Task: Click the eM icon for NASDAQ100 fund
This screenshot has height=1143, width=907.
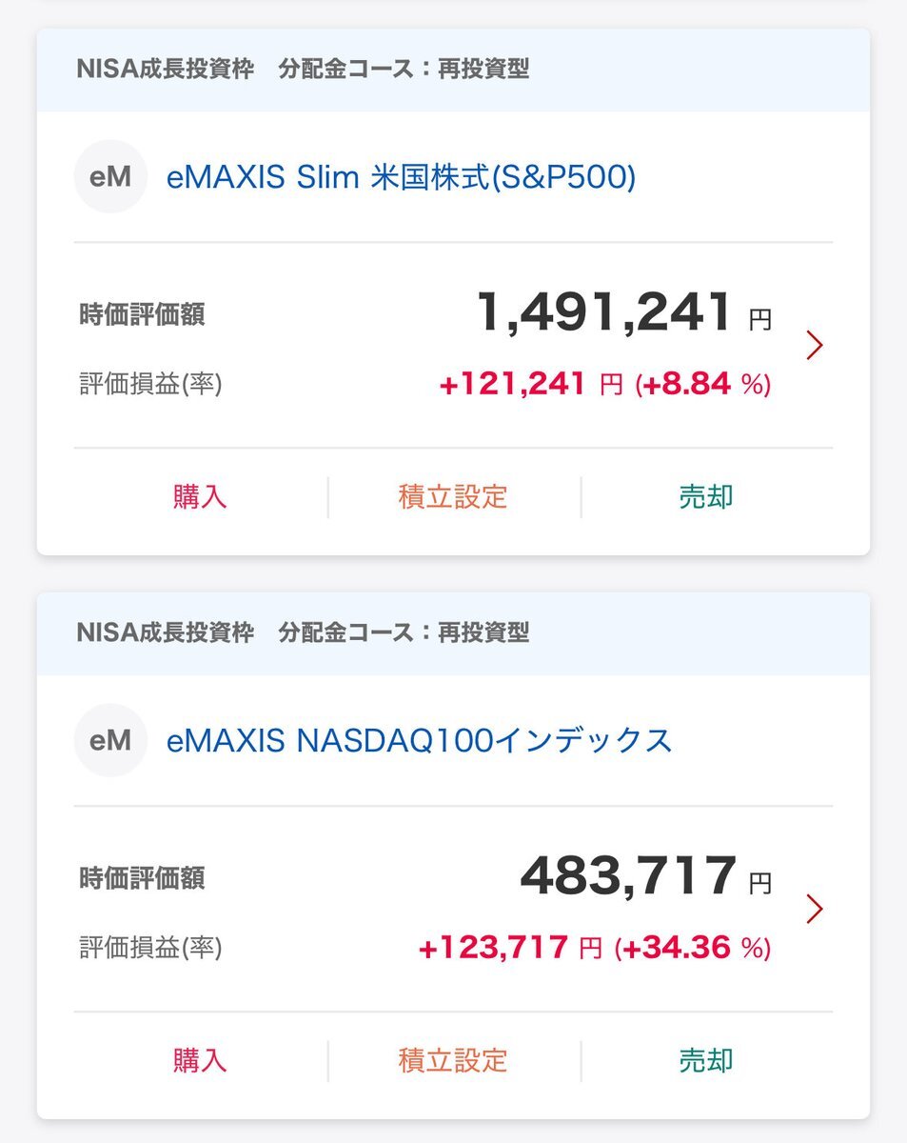Action: [x=110, y=740]
